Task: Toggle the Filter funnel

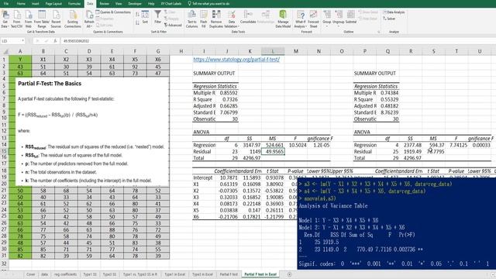Action: tap(157, 17)
